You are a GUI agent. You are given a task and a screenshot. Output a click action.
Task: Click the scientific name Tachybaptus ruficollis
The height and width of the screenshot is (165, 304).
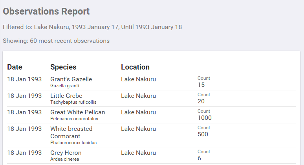(73, 102)
